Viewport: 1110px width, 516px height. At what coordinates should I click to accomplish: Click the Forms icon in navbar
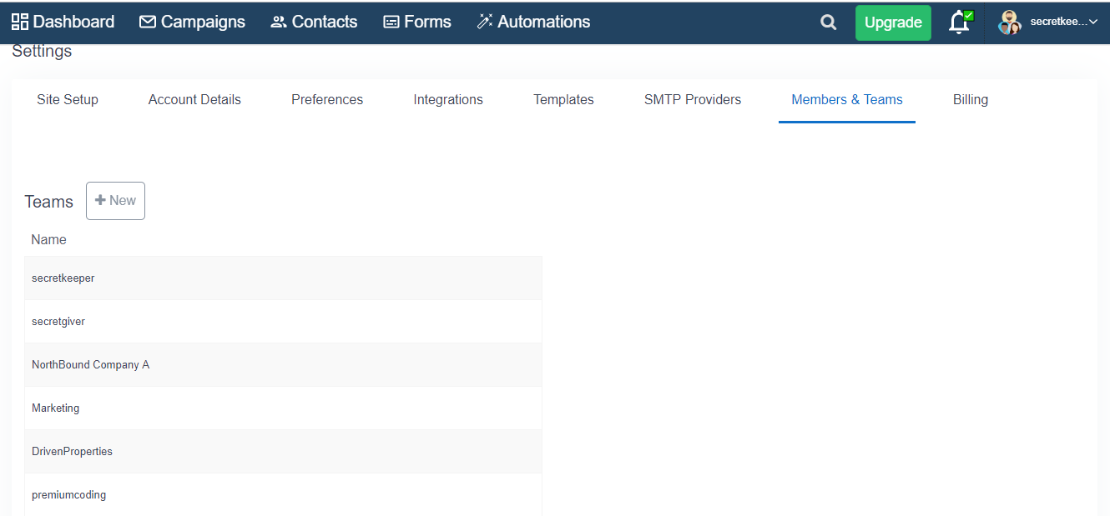click(391, 22)
